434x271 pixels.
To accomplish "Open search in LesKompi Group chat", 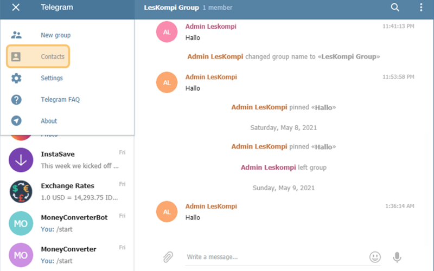I will 395,7.
